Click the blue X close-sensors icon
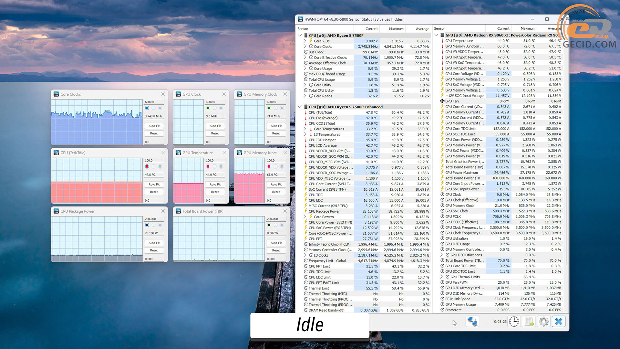This screenshot has width=620, height=349. tap(559, 322)
